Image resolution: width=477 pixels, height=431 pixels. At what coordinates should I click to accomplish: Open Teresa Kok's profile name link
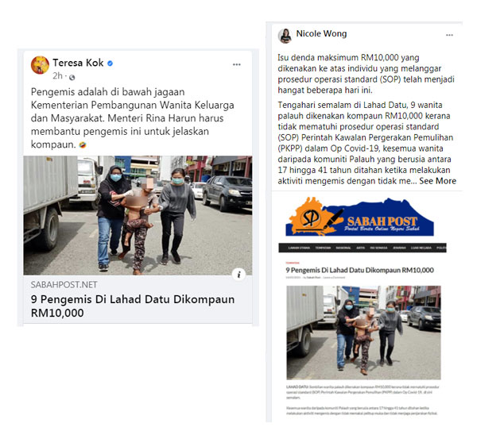pyautogui.click(x=78, y=63)
